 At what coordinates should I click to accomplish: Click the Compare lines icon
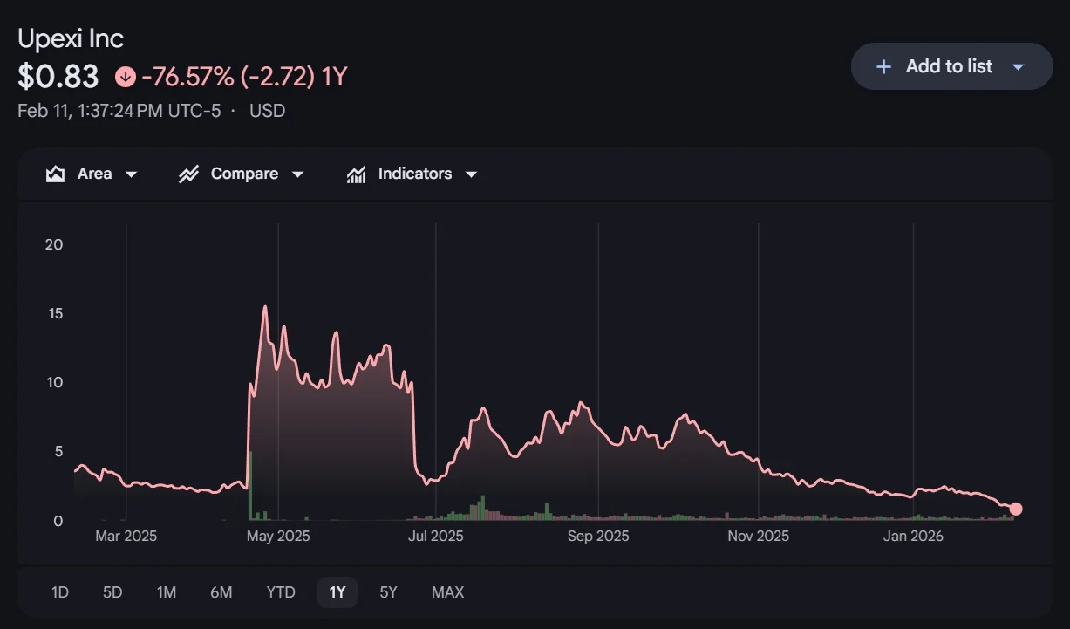point(188,174)
